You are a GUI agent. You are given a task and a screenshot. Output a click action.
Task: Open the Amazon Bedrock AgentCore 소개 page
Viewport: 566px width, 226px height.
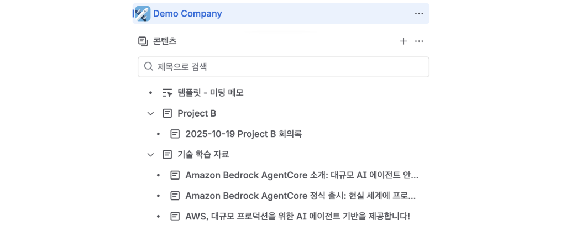pos(302,175)
